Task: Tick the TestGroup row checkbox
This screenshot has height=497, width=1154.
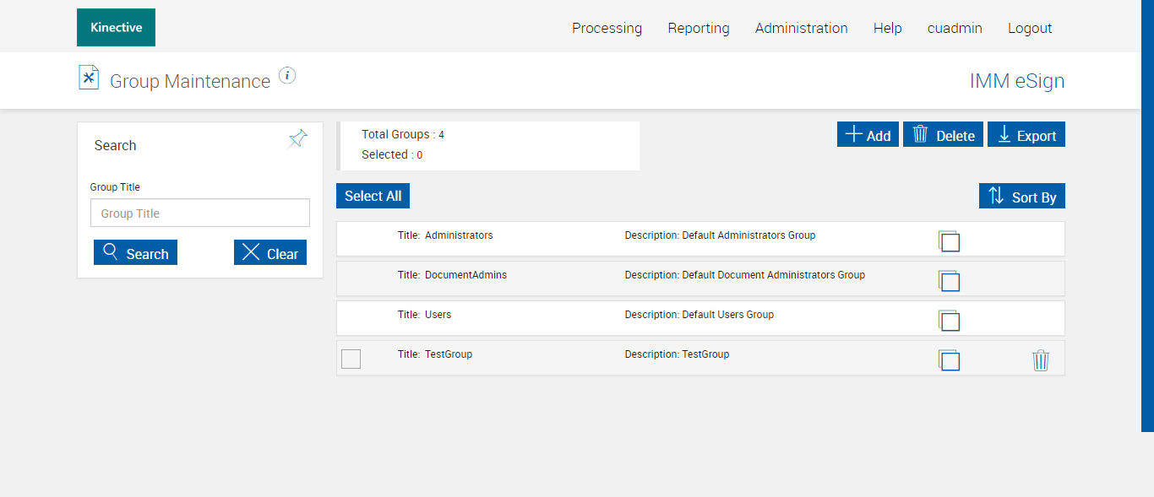Action: (x=351, y=359)
